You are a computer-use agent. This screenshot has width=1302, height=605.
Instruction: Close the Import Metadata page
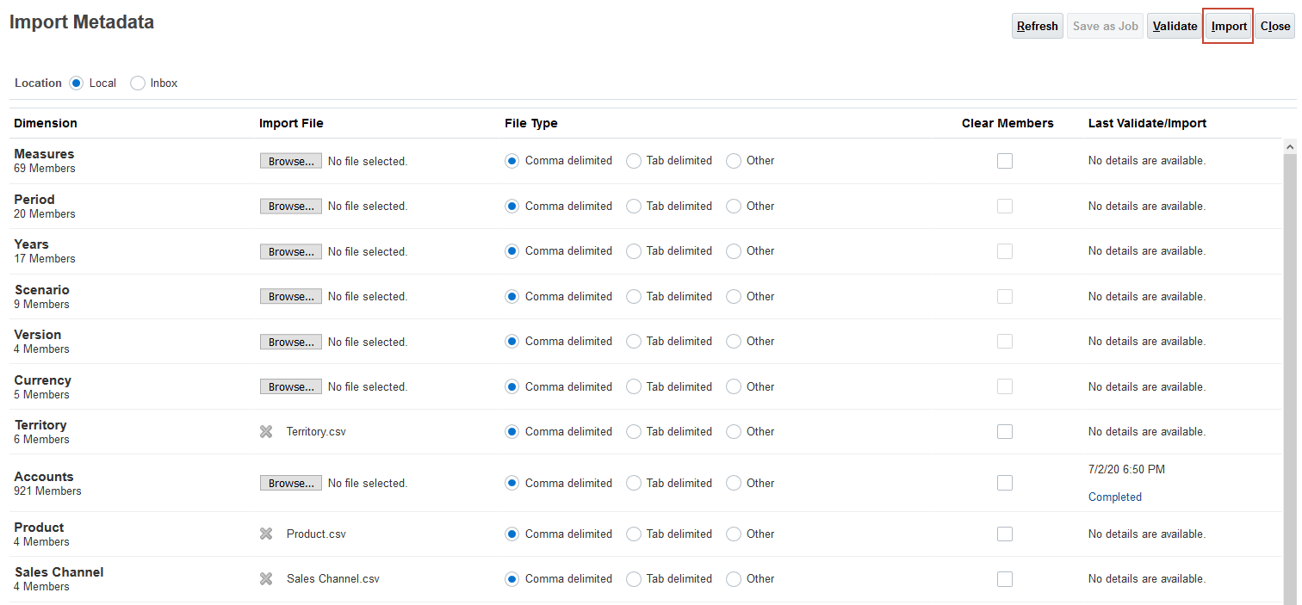point(1274,27)
